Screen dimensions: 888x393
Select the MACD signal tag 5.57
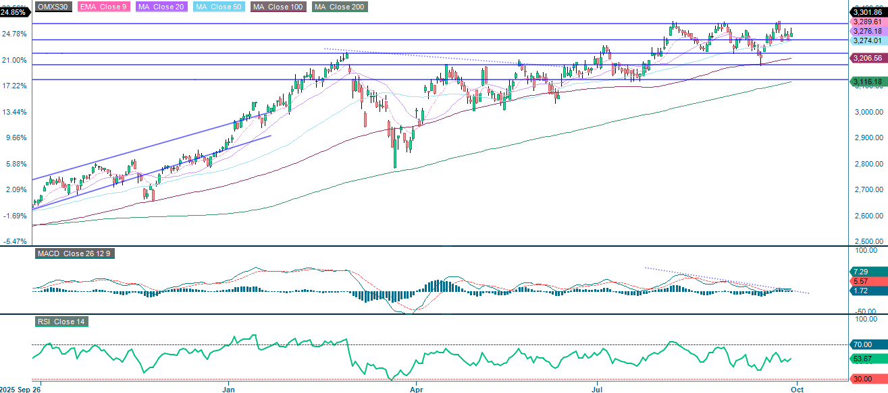[868, 280]
